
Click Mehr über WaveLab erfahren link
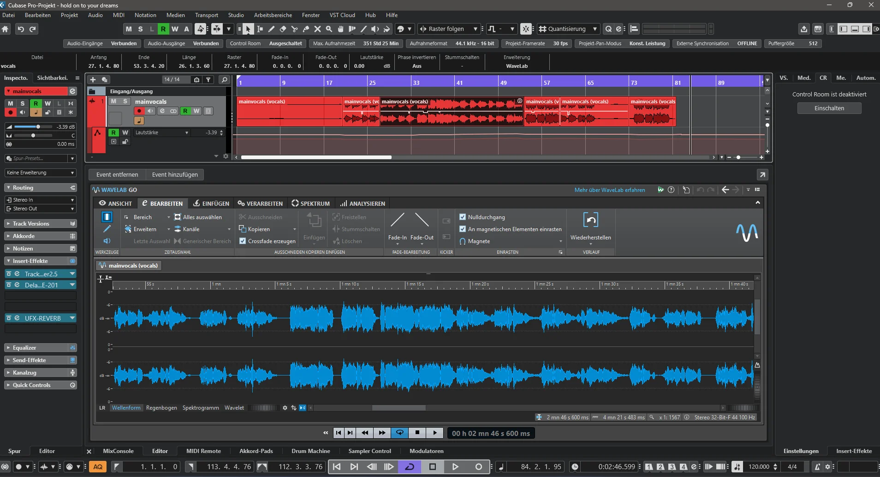[610, 190]
